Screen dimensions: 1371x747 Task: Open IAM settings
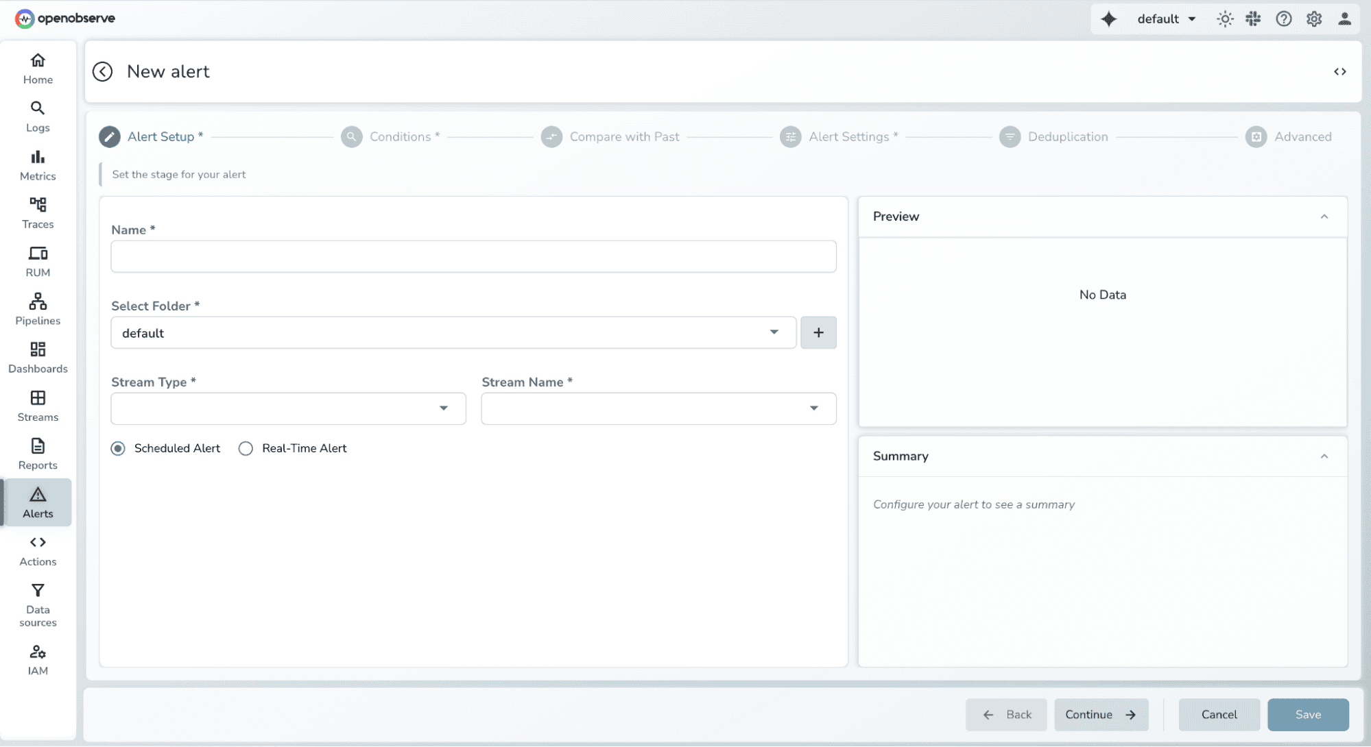pos(38,658)
